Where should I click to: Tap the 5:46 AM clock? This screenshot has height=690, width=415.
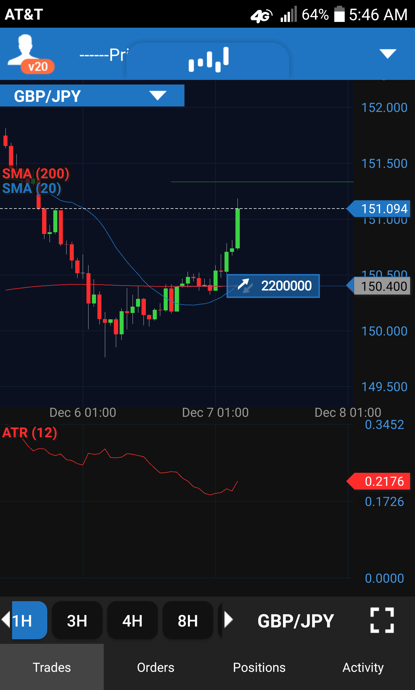click(378, 14)
